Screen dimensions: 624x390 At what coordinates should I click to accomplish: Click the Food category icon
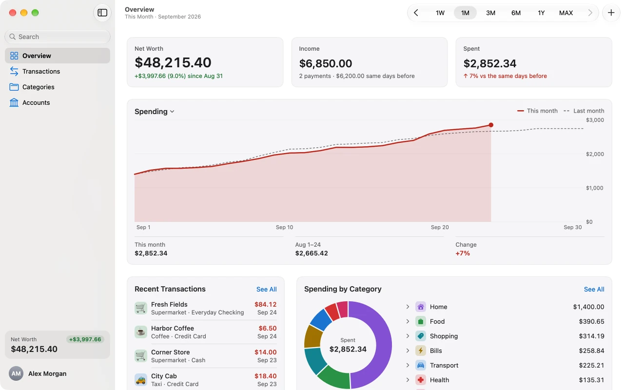(421, 321)
